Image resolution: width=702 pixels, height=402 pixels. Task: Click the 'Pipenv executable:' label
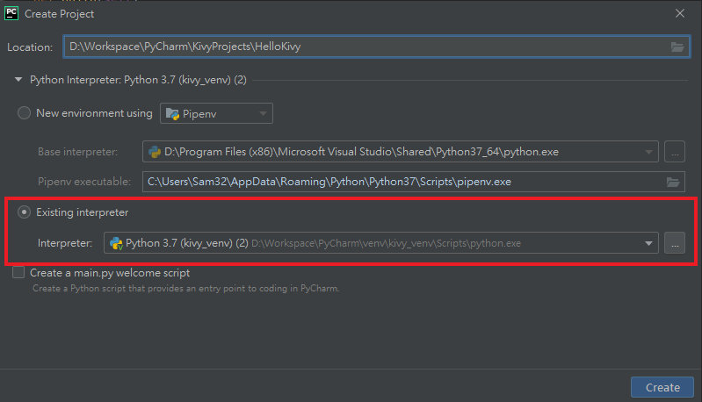tap(84, 182)
